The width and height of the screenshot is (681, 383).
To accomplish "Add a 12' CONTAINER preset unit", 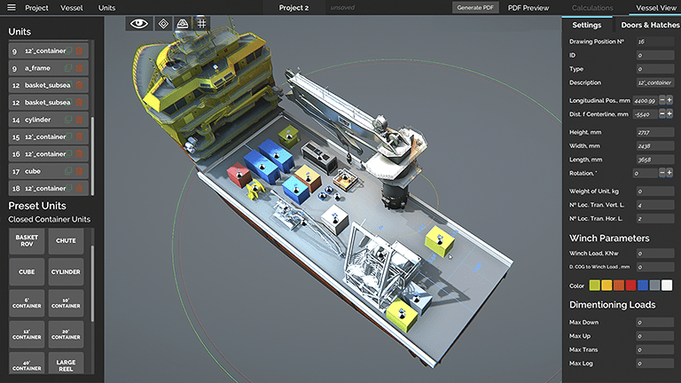I will point(27,334).
